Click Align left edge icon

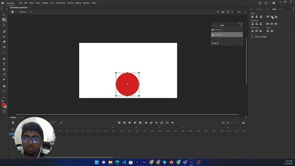(253, 17)
